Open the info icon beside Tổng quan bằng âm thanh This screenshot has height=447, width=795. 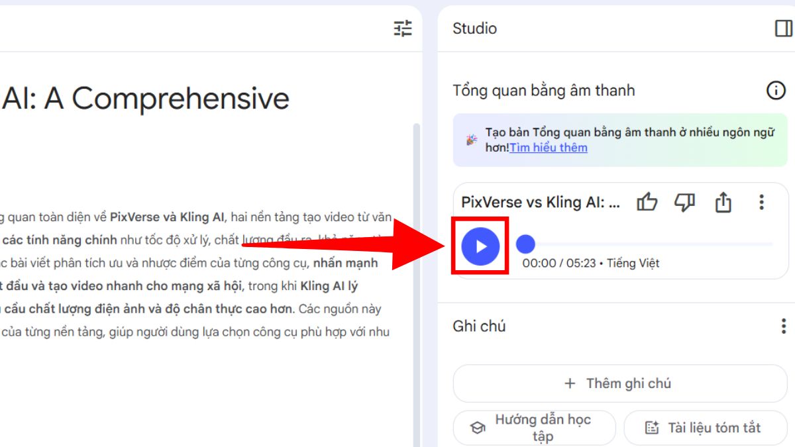click(776, 91)
